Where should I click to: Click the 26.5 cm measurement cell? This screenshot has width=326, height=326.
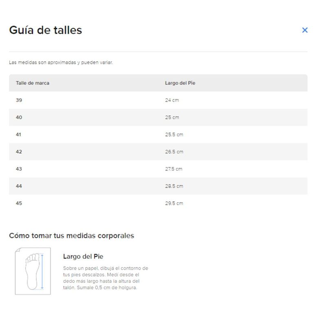tap(174, 152)
